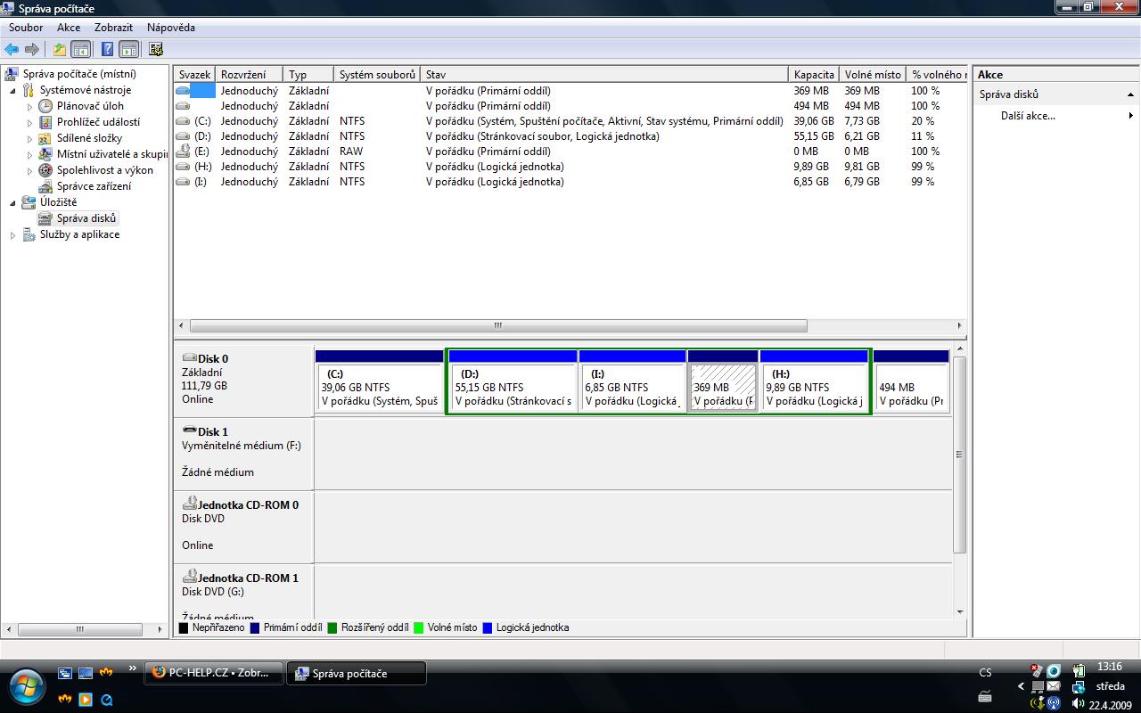
Task: Toggle the show/hide console tree toolbar button
Action: [81, 50]
